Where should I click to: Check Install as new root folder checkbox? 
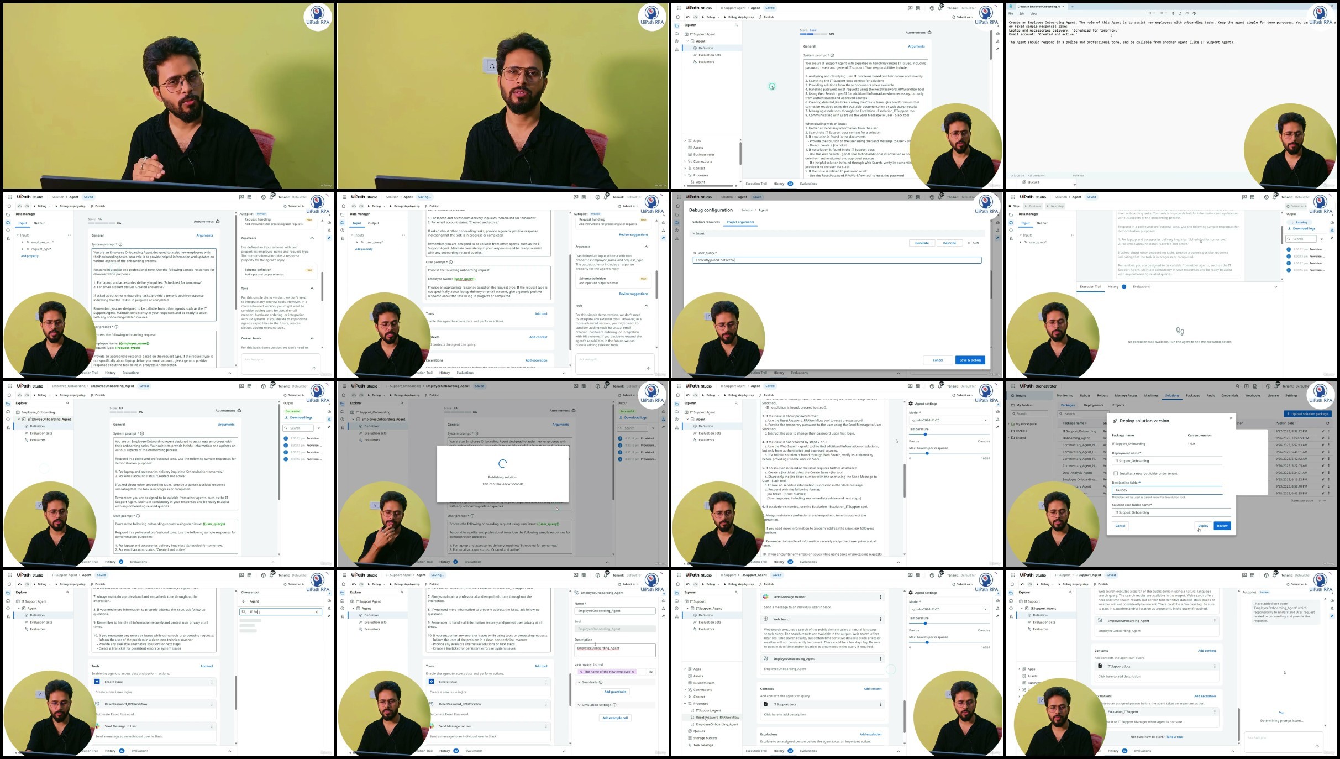(1116, 473)
